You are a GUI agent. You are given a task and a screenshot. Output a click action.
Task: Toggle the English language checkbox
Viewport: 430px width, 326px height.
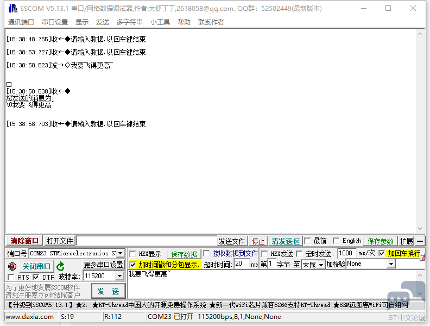pos(336,241)
